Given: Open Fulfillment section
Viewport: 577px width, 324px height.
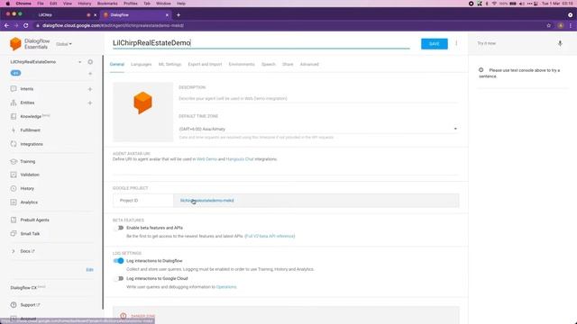Looking at the screenshot, I should pos(30,130).
